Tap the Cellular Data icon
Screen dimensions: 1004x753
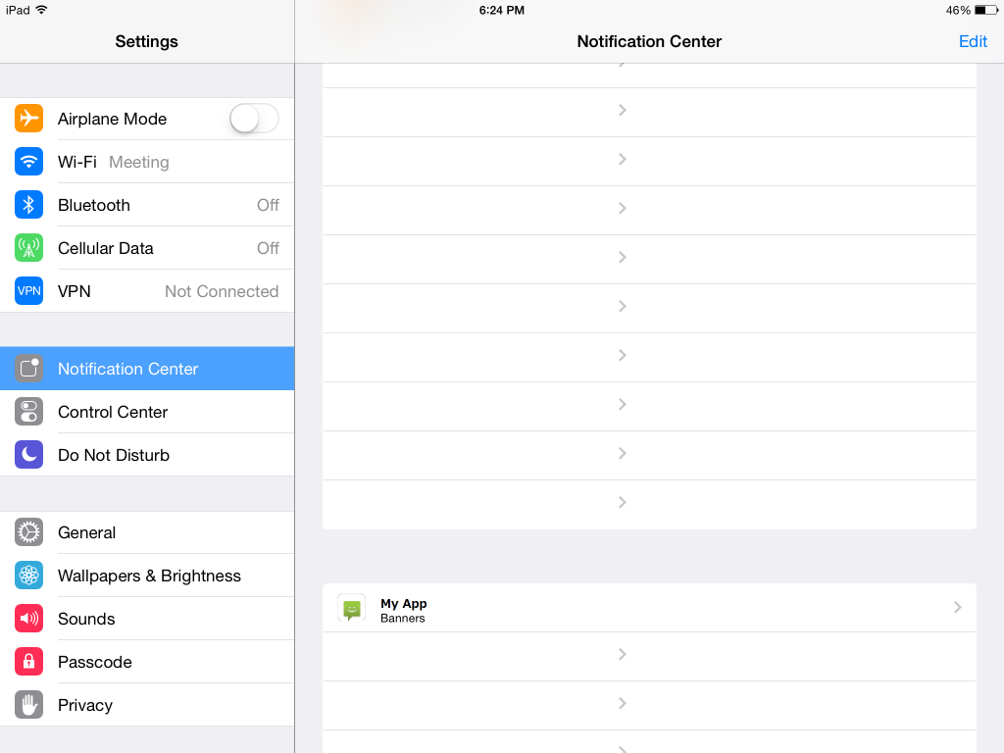(x=28, y=247)
